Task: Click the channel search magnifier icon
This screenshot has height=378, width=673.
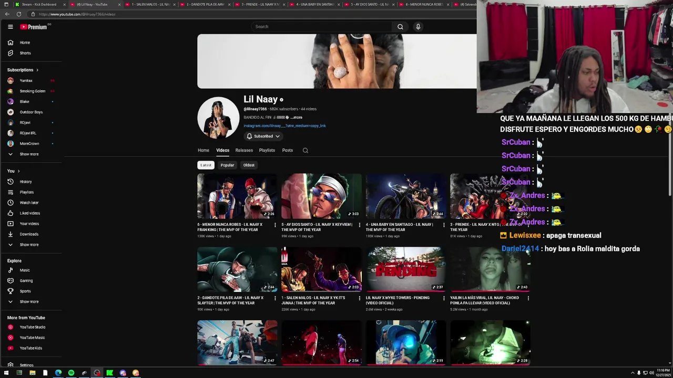Action: click(305, 151)
